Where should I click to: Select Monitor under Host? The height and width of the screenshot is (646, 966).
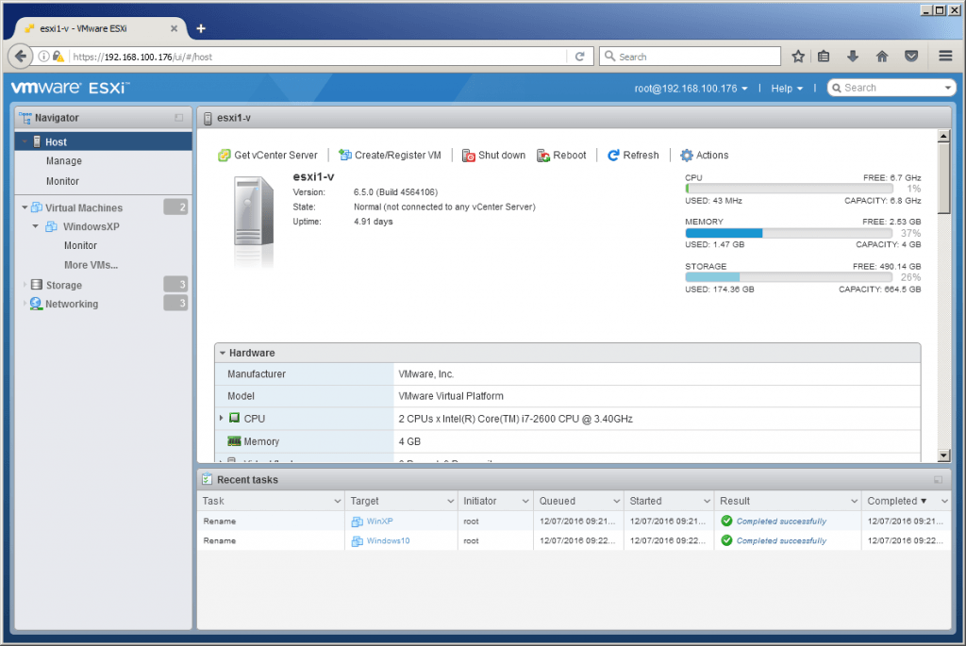click(x=62, y=181)
